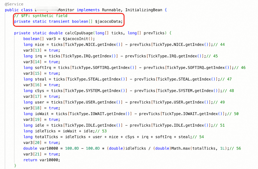Click the idleTicks = ioWait + idle line
This screenshot has width=258, height=169.
65,131
